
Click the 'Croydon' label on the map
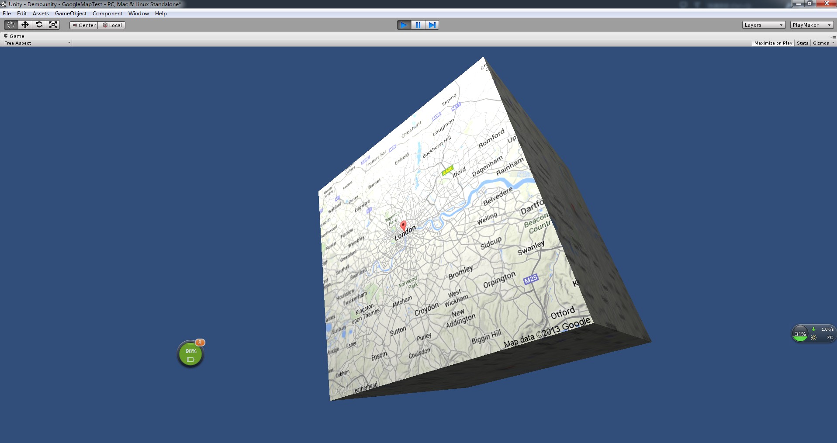[x=426, y=309]
